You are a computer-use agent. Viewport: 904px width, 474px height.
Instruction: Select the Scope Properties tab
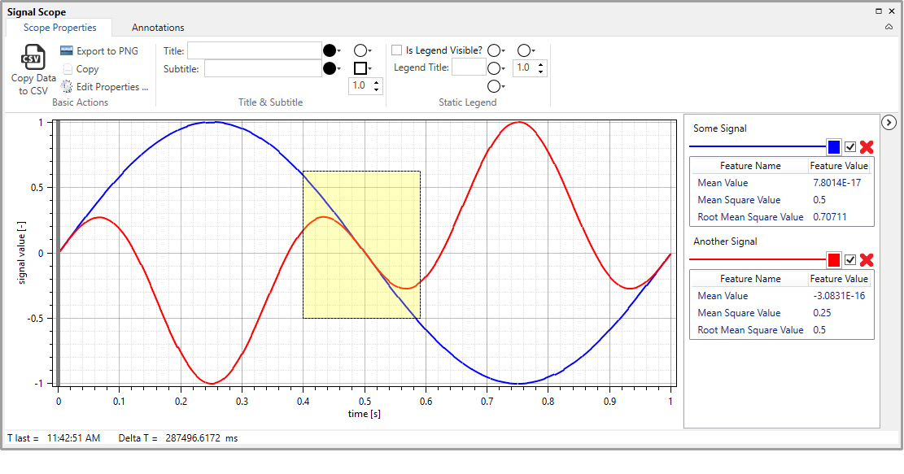59,28
